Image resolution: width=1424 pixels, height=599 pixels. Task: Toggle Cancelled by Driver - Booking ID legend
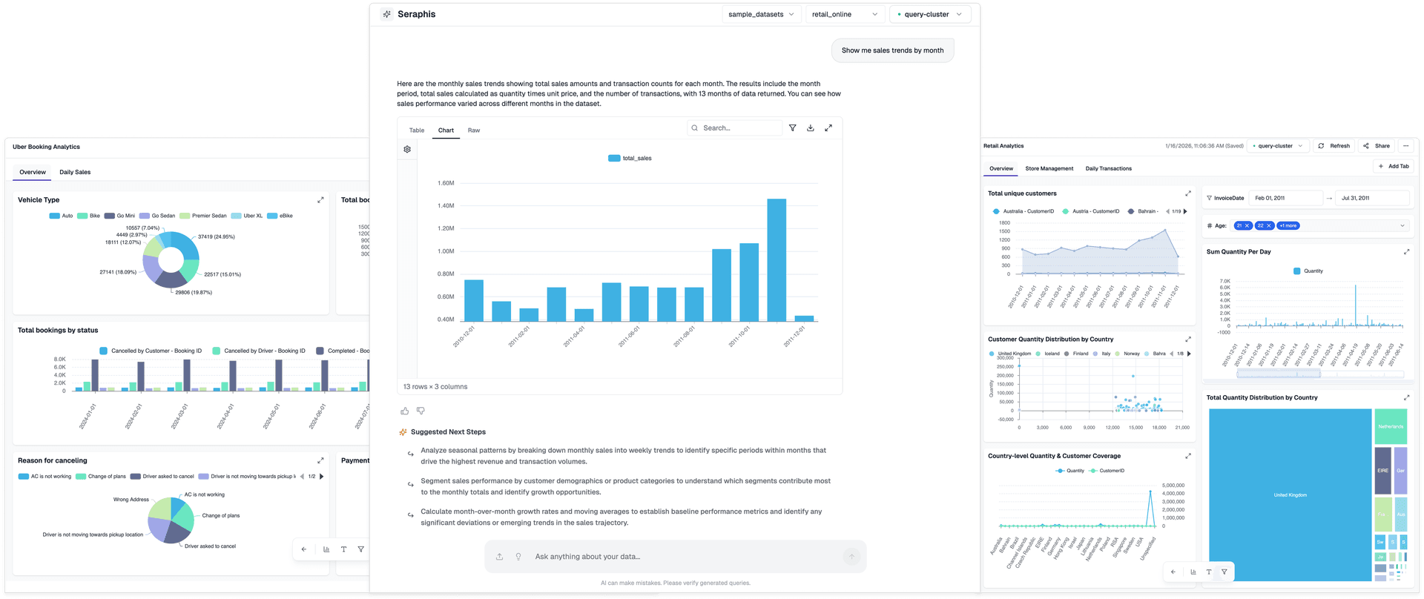259,351
